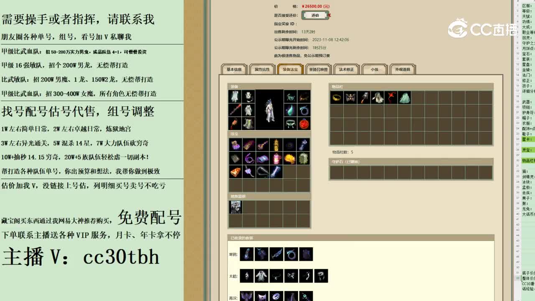Screen dimensions: 535x301
Task: View the green jade bell treasure
Action: point(303,158)
